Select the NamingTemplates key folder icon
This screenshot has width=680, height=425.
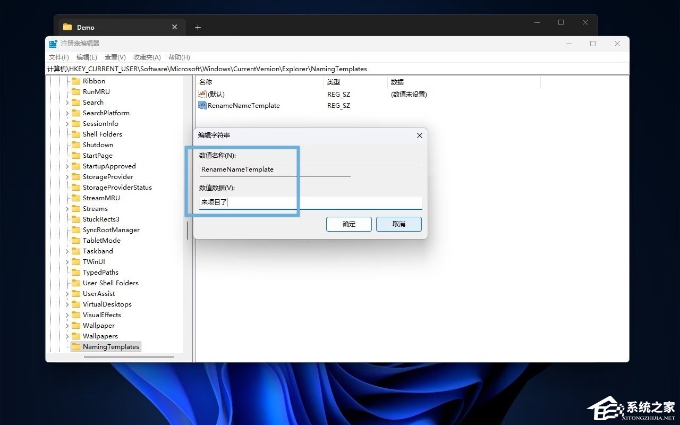[x=75, y=346]
